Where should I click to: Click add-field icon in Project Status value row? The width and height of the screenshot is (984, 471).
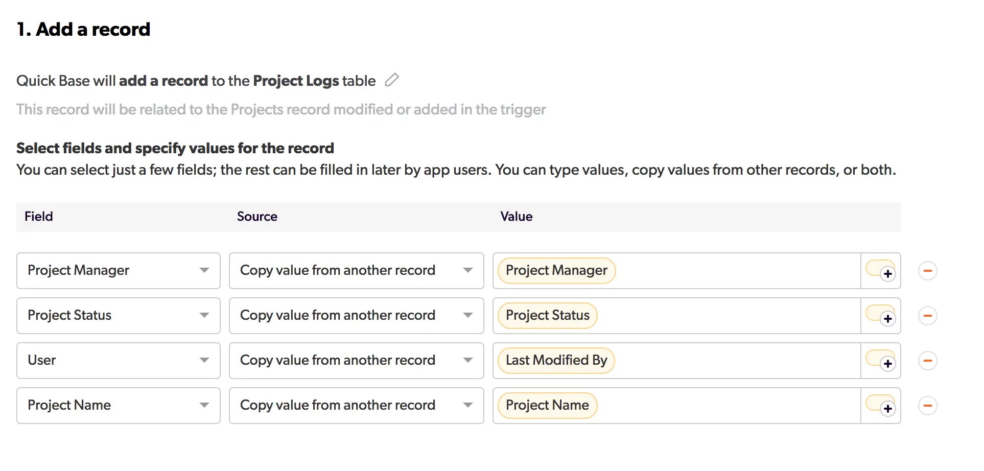coord(881,316)
